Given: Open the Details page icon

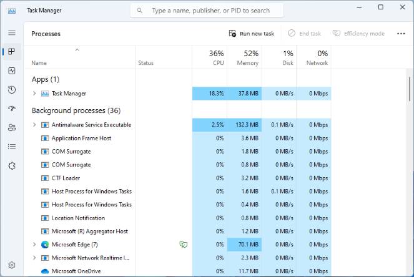Looking at the screenshot, I should pyautogui.click(x=12, y=147).
